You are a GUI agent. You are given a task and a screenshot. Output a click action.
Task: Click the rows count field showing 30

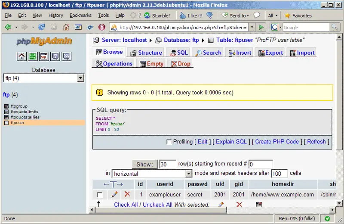(x=168, y=164)
